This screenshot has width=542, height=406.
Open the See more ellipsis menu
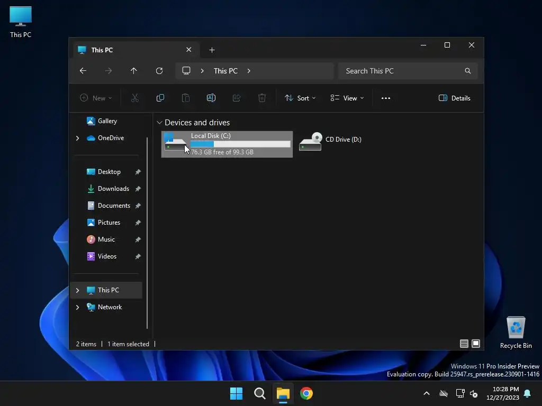(x=386, y=98)
